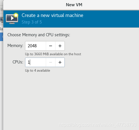Click the 'Choose Memory and CPU settings' label

click(x=39, y=35)
